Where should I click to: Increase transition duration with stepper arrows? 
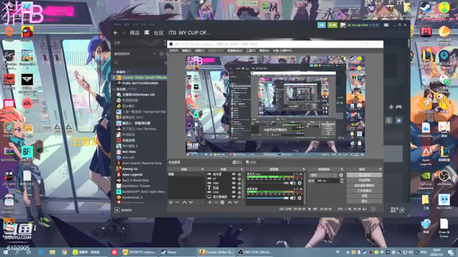341,180
